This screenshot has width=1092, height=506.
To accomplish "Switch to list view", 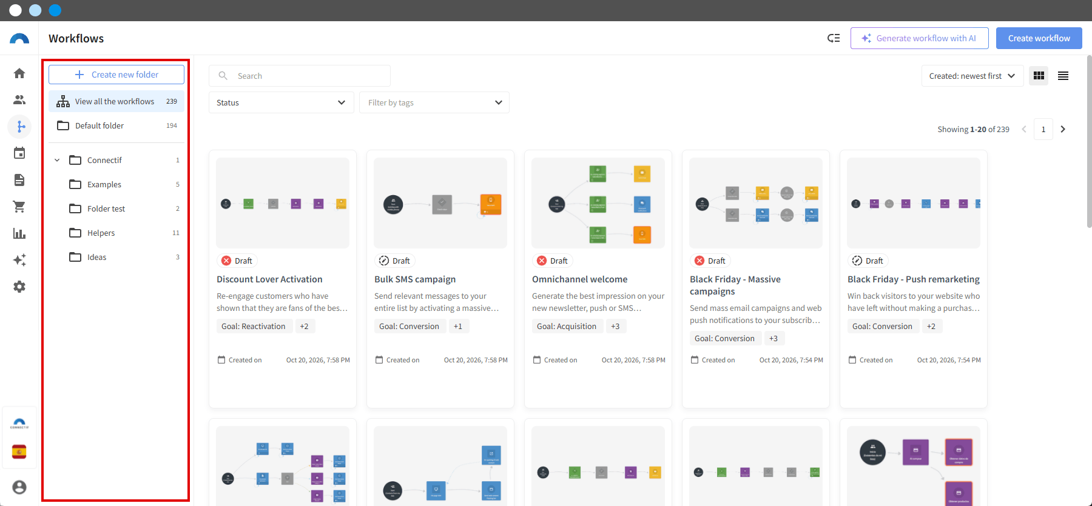I will click(1063, 76).
